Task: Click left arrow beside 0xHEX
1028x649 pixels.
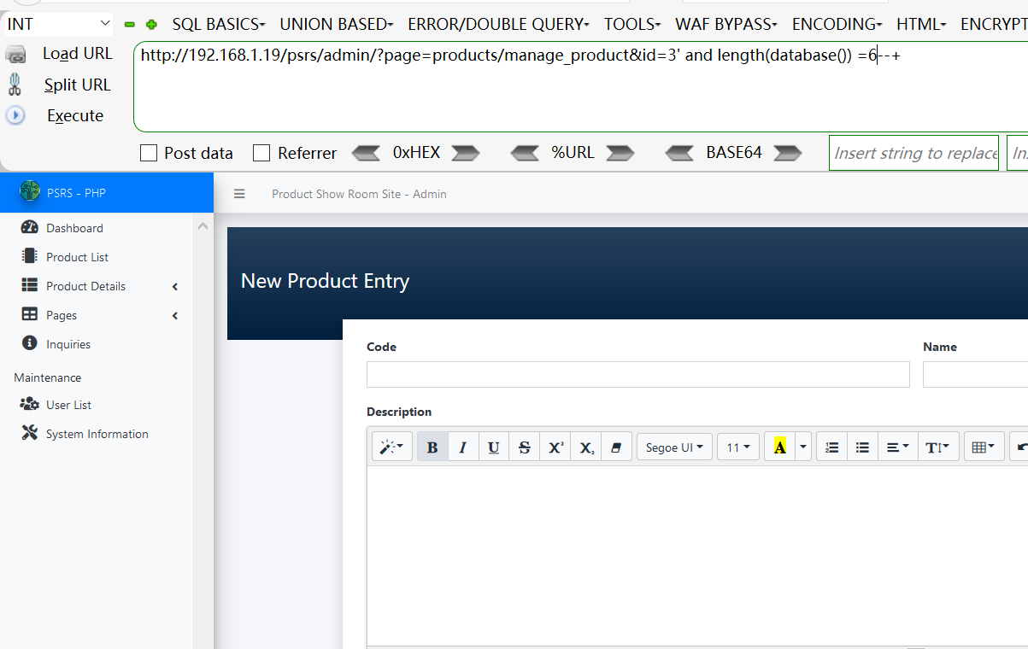Action: pyautogui.click(x=366, y=153)
